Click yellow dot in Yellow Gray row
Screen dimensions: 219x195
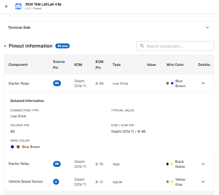172,182
